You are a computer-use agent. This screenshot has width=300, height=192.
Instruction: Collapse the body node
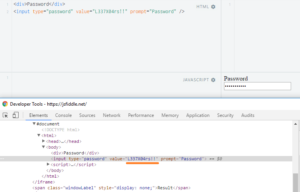pos(43,147)
